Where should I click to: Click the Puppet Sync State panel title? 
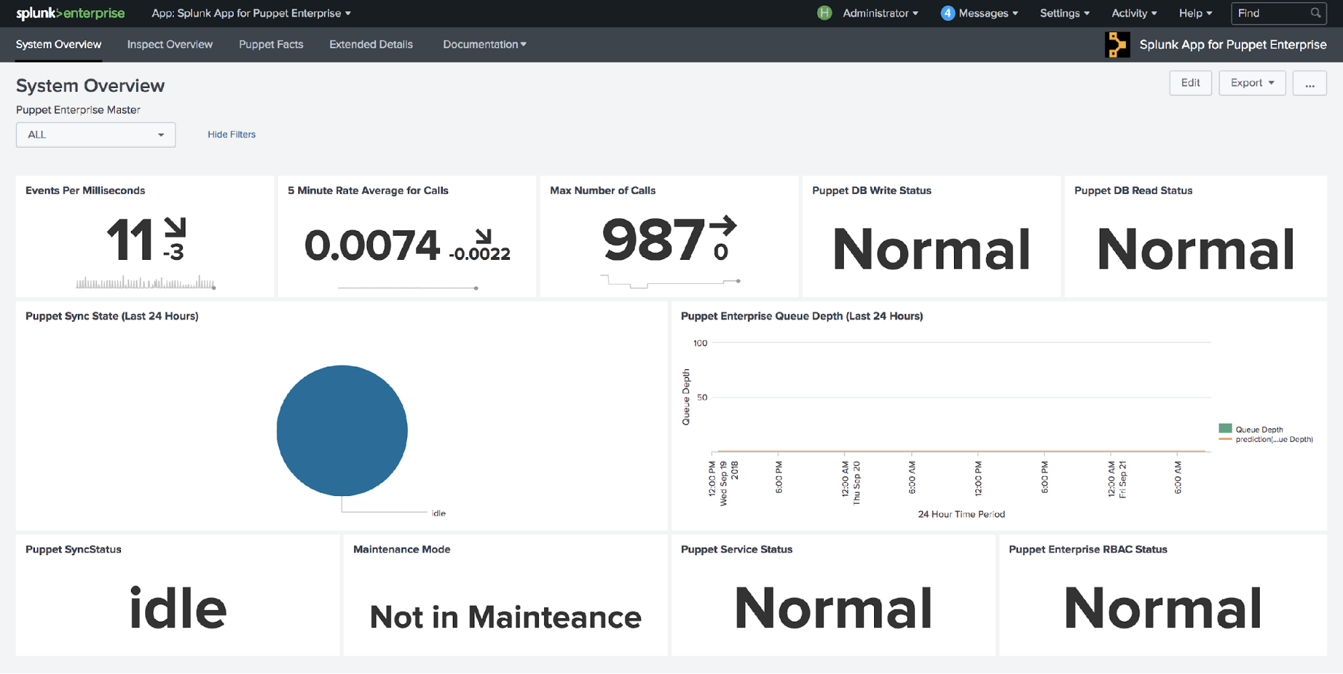pos(112,316)
